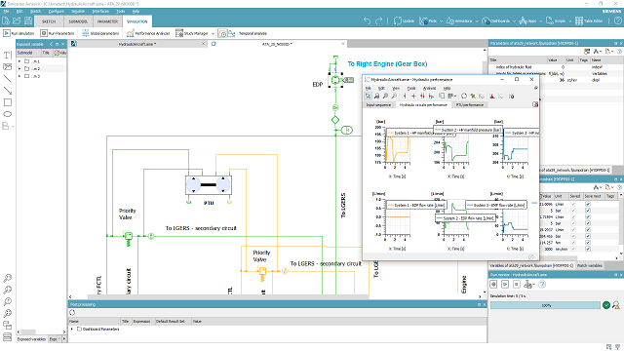Open the Table Editor
This screenshot has width=624, height=351.
pos(589,20)
